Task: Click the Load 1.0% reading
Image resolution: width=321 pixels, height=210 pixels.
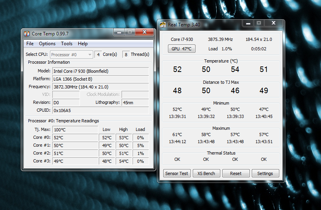Action: [x=220, y=49]
